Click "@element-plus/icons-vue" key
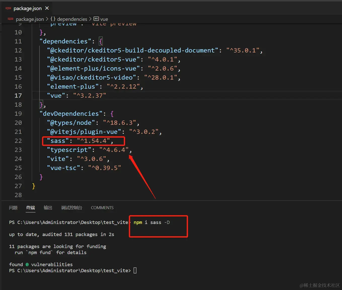 tap(93, 69)
